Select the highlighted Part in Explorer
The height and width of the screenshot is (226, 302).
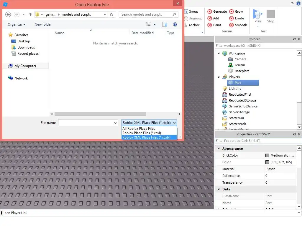coord(243,83)
